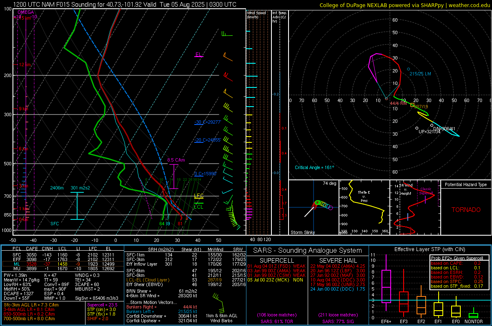This screenshot has height=326, width=492.
Task: Click the '-20 C=24855'' height annotation
Action: point(208,140)
